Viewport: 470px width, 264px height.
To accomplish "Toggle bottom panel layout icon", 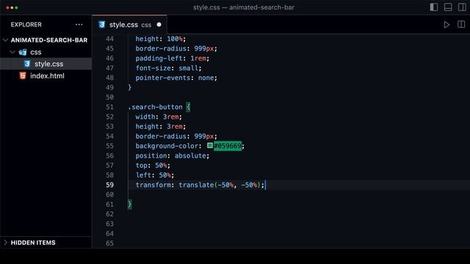I will tap(448, 7).
